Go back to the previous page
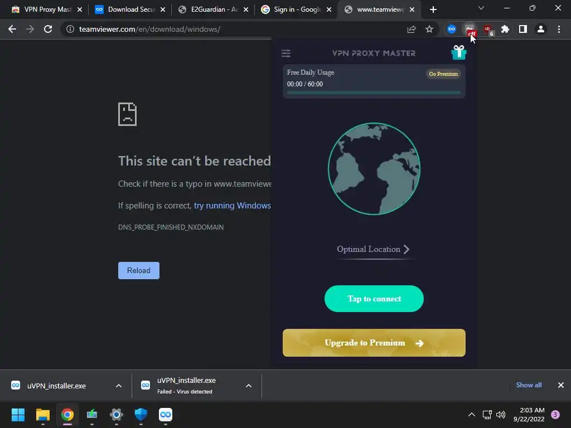 (x=12, y=29)
